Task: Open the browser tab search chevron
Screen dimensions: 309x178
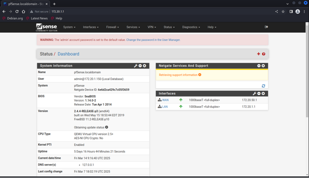Action: [287, 4]
